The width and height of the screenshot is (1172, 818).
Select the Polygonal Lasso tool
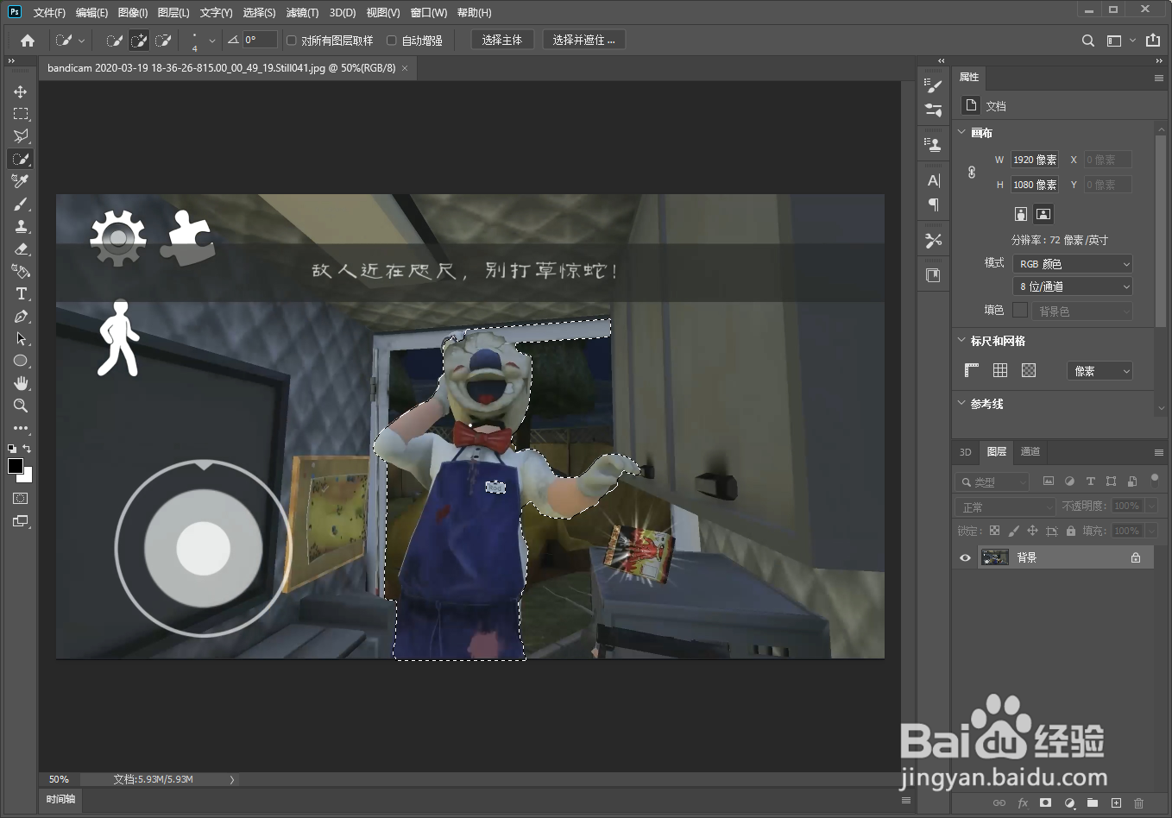21,136
